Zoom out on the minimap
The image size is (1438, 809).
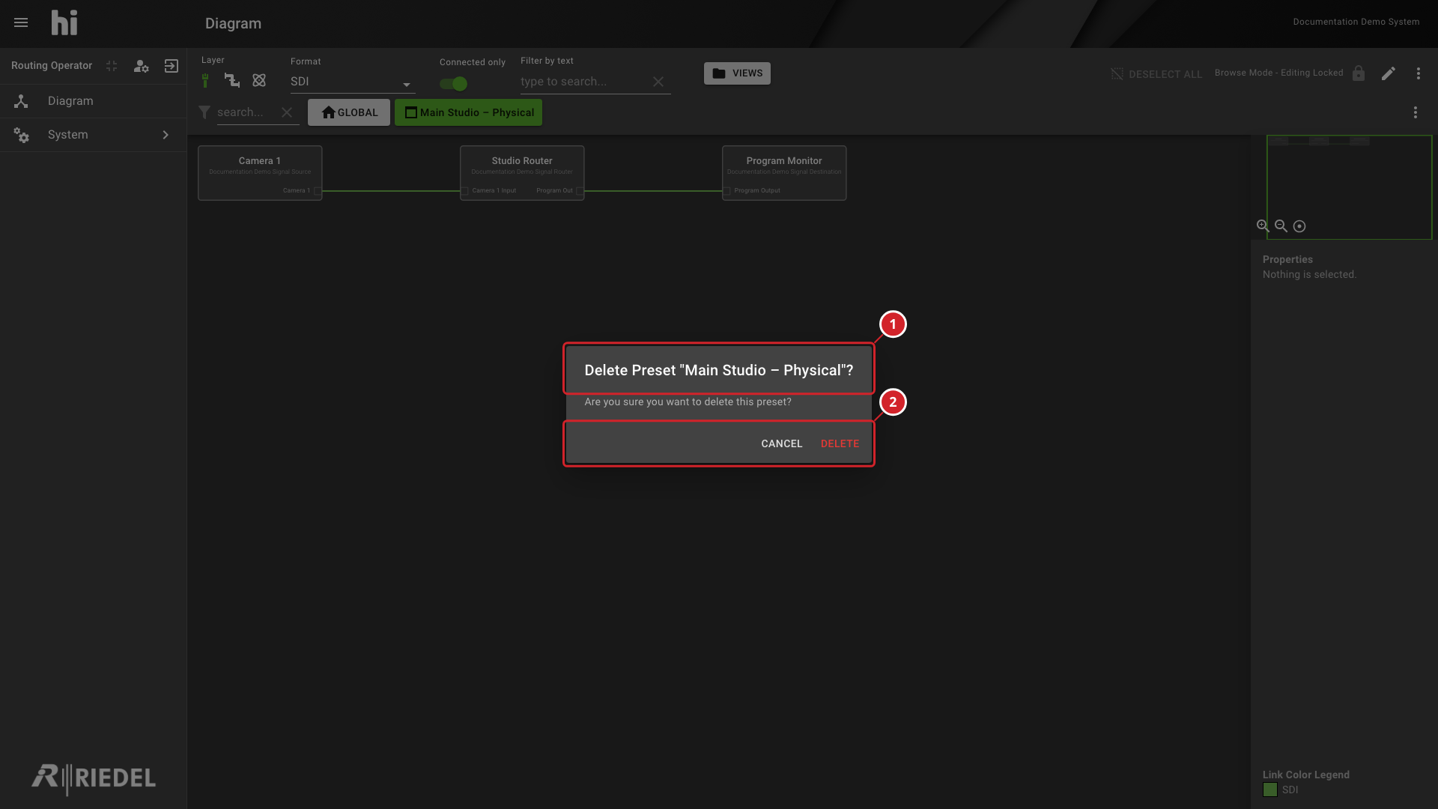pyautogui.click(x=1281, y=225)
